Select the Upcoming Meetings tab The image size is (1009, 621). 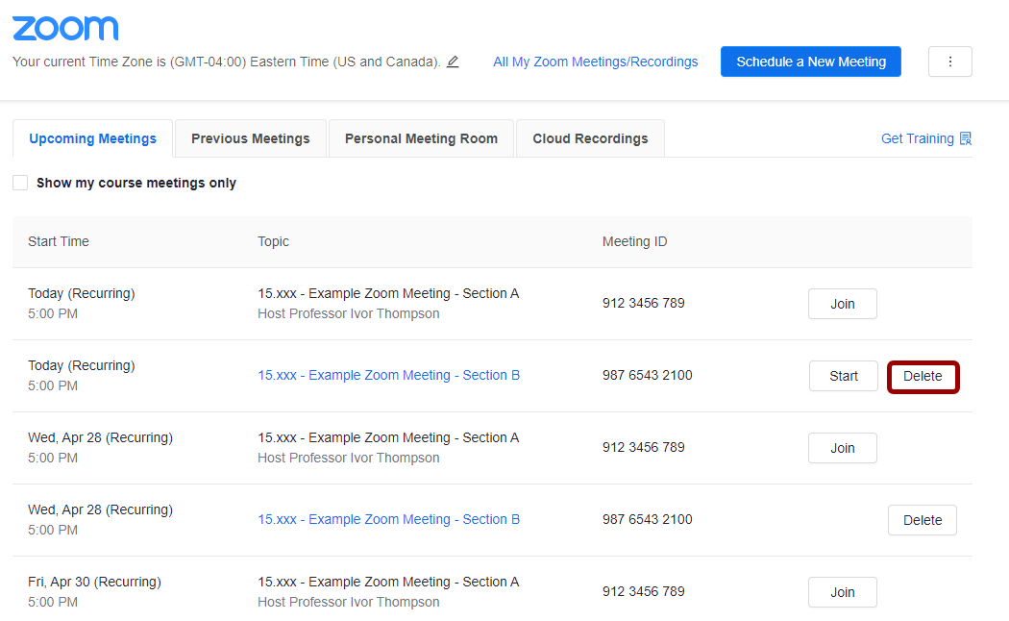pos(92,138)
